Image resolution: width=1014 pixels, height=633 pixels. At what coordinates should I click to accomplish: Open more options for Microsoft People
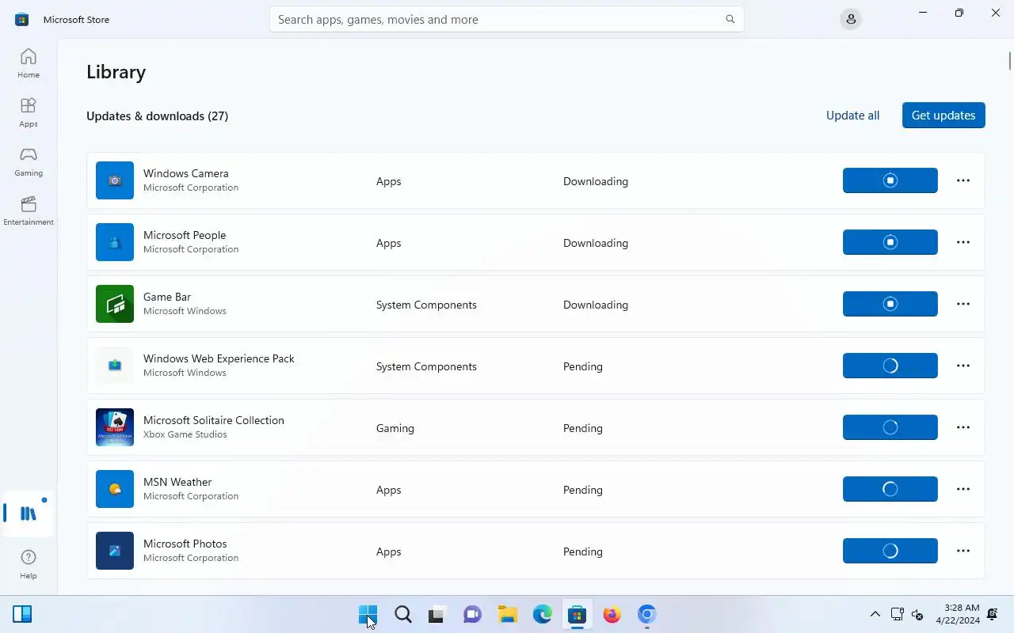(x=963, y=242)
